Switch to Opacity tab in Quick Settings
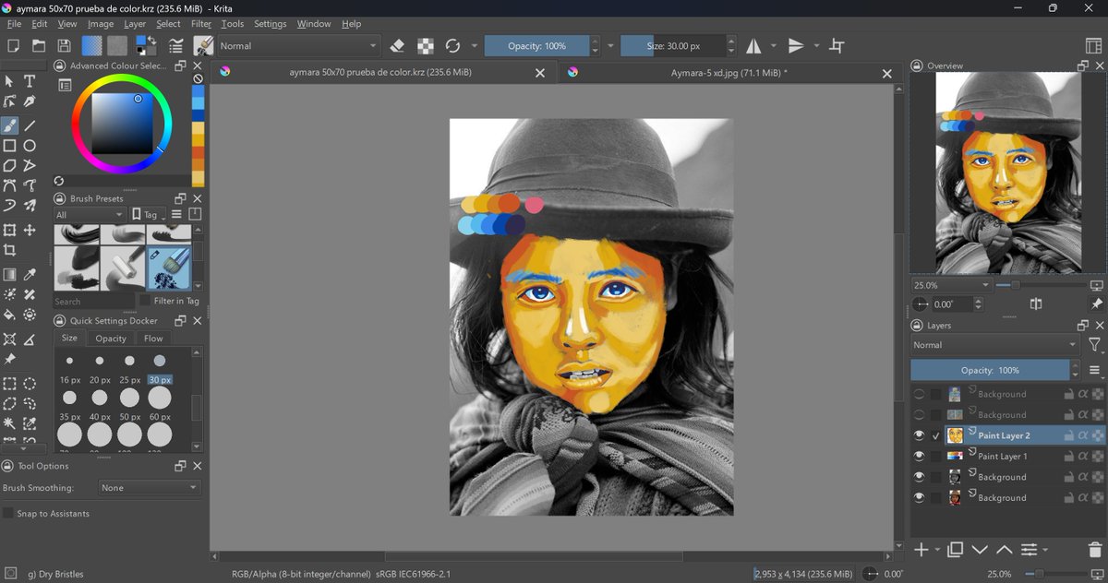This screenshot has width=1108, height=583. tap(111, 339)
